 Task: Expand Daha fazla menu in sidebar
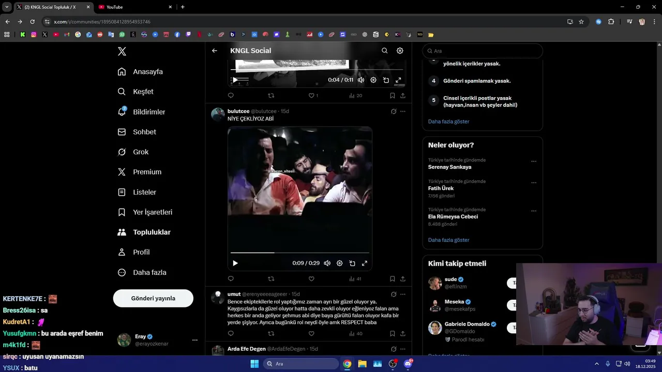(142, 272)
